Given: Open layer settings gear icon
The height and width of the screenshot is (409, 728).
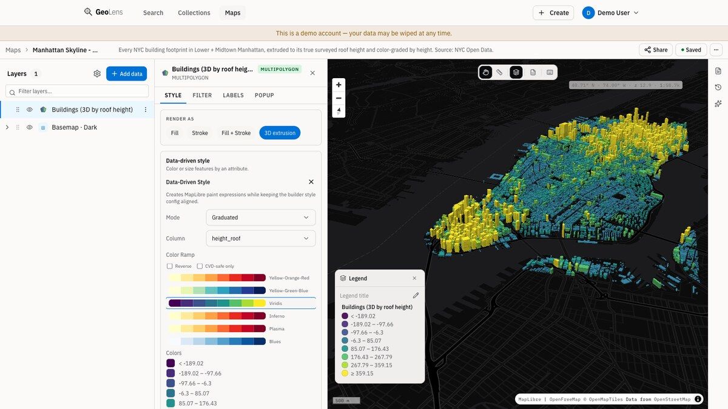Looking at the screenshot, I should click(x=97, y=74).
